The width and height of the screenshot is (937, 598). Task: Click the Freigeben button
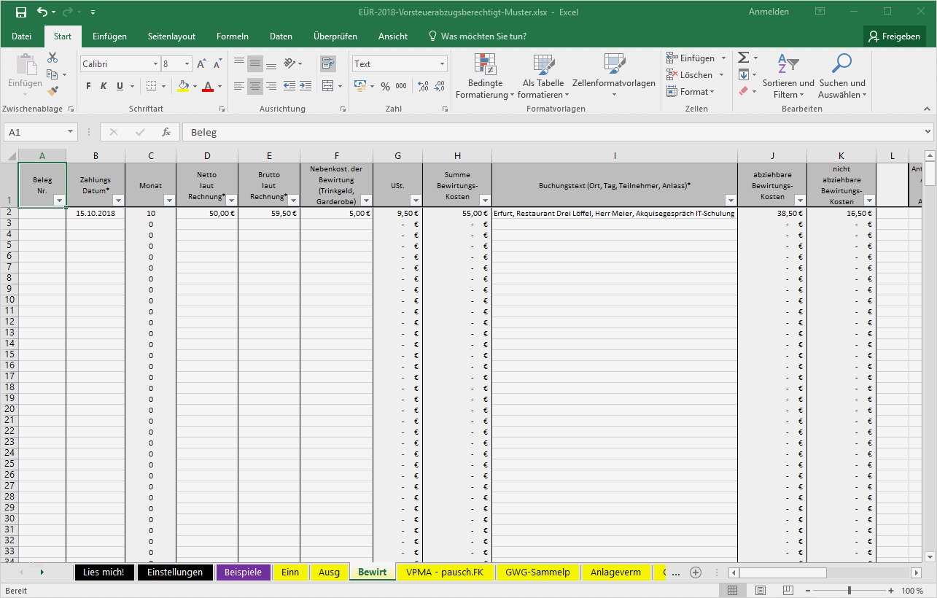point(895,36)
